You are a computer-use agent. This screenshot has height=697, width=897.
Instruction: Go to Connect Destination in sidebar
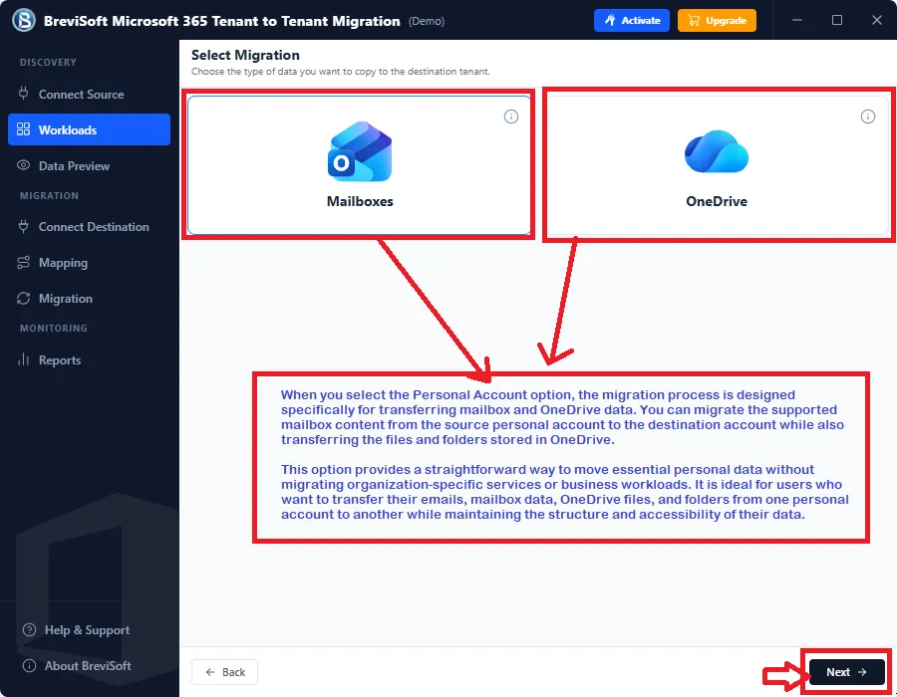(x=90, y=227)
